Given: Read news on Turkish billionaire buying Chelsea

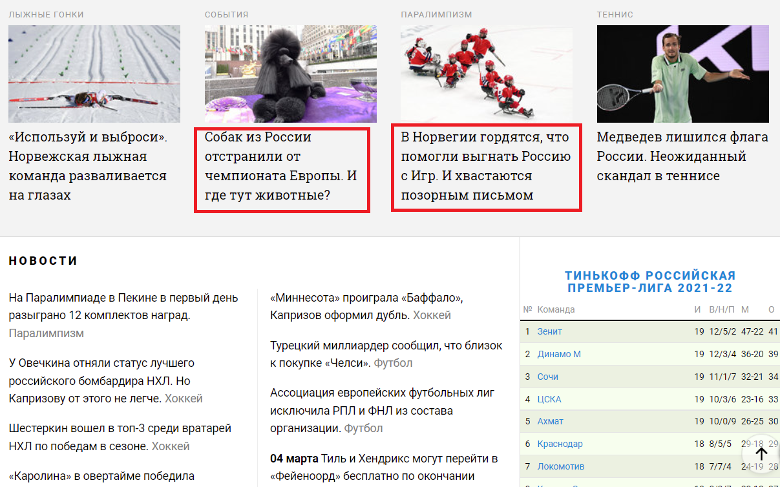Looking at the screenshot, I should click(386, 354).
